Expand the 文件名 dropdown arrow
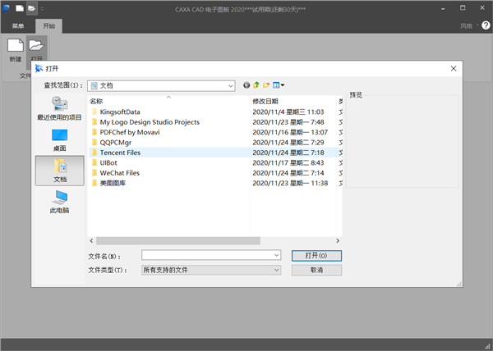This screenshot has width=493, height=351. [277, 255]
